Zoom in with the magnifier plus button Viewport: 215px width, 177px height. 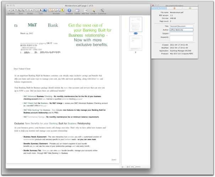click(x=19, y=10)
